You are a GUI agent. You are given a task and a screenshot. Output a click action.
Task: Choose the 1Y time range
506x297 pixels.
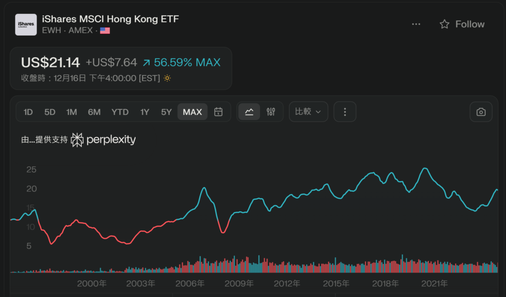click(x=145, y=112)
